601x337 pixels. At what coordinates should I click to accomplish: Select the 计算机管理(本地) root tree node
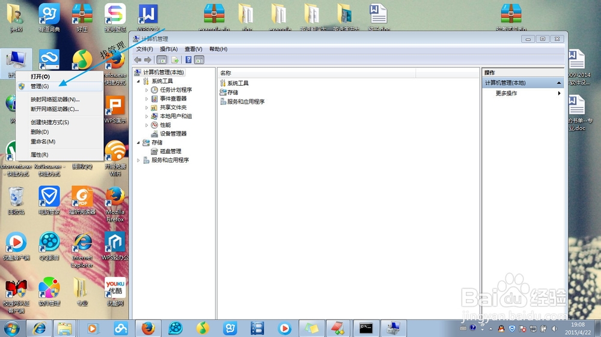coord(163,73)
